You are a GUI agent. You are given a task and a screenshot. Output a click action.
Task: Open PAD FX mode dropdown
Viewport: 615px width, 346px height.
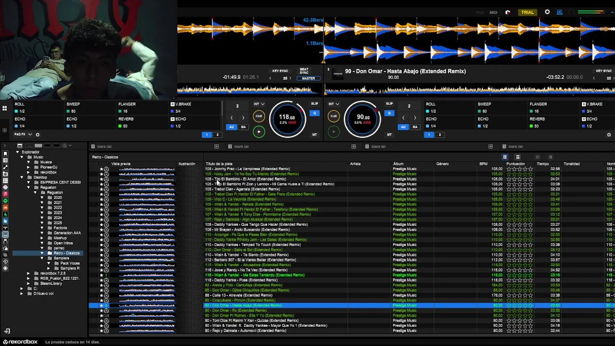click(24, 135)
